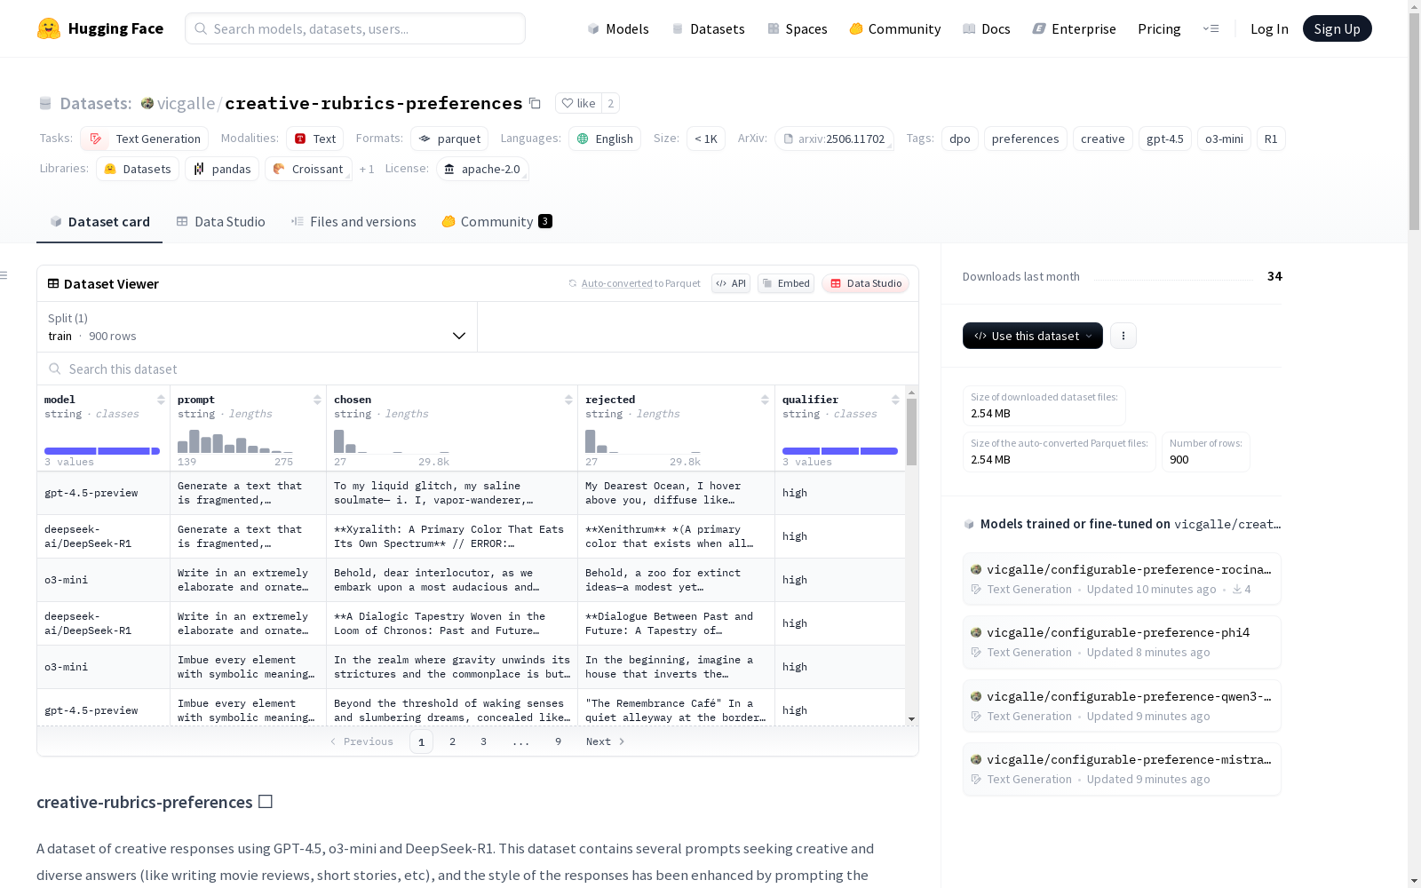Jump to page 2 of the table
Image resolution: width=1421 pixels, height=888 pixels.
pyautogui.click(x=453, y=741)
